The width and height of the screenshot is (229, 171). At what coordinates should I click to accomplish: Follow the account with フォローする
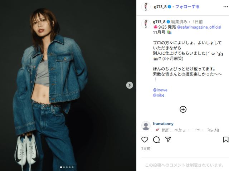pyautogui.click(x=187, y=7)
